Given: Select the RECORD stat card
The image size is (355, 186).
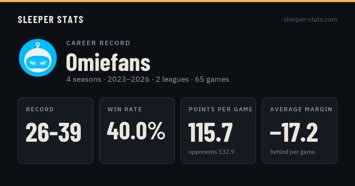Looking at the screenshot, I should pyautogui.click(x=56, y=130).
